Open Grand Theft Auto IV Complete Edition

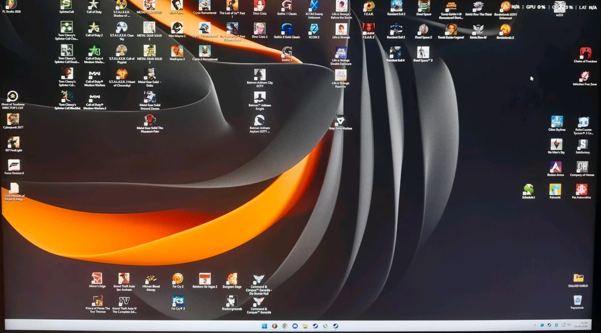click(124, 304)
